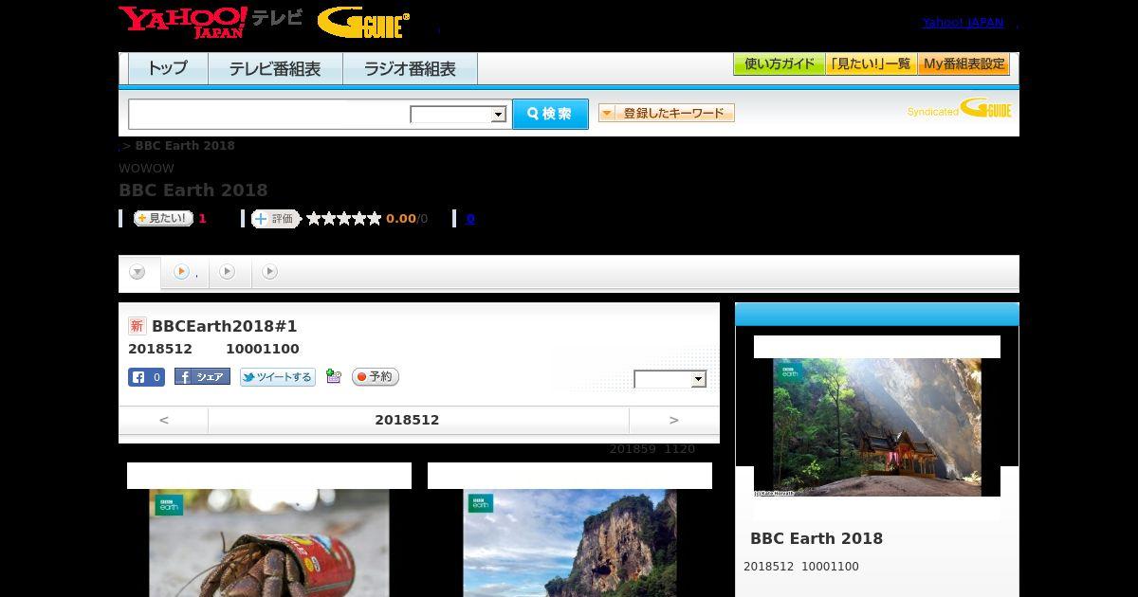Screen dimensions: 1138x597
Task: Click the add-to-calendar icon
Action: click(x=333, y=376)
